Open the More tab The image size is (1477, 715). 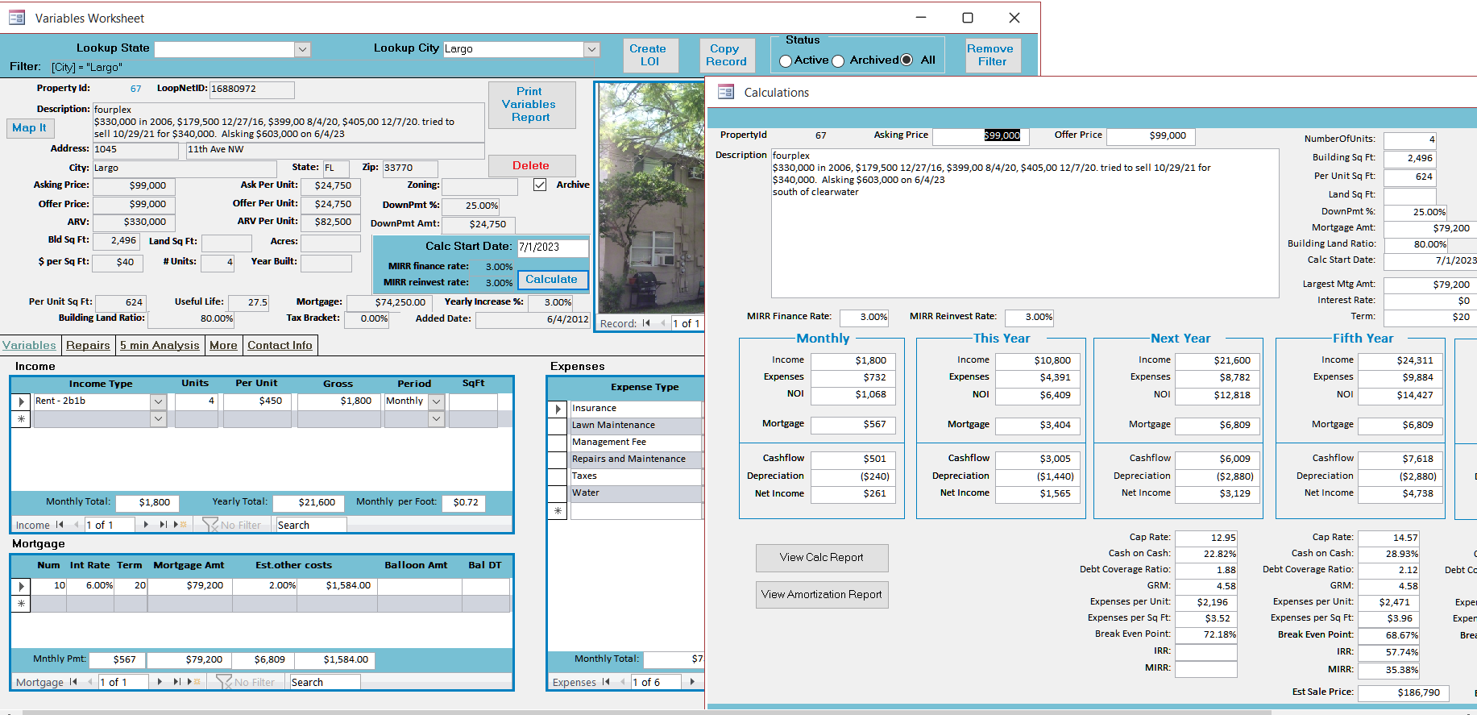[x=223, y=345]
